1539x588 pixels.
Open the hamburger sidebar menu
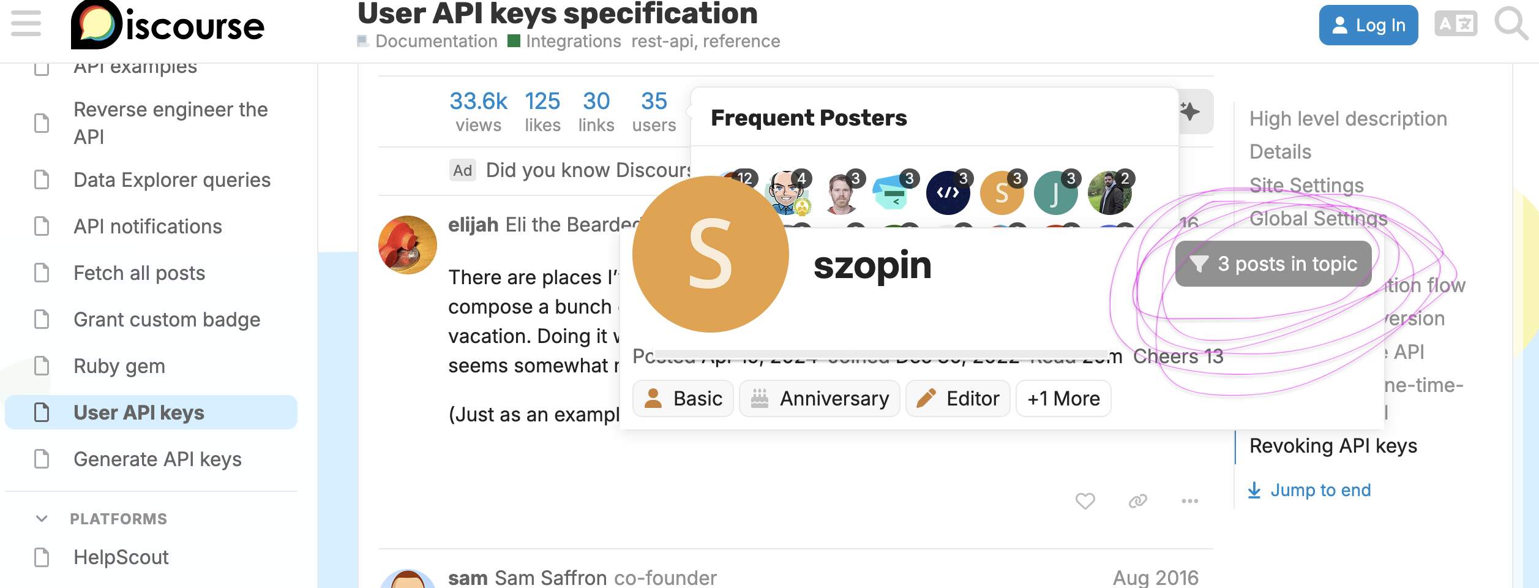click(x=26, y=24)
